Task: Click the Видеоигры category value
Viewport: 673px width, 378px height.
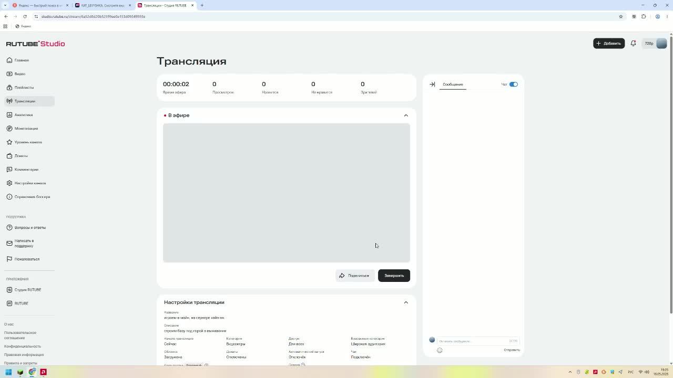Action: 236,344
